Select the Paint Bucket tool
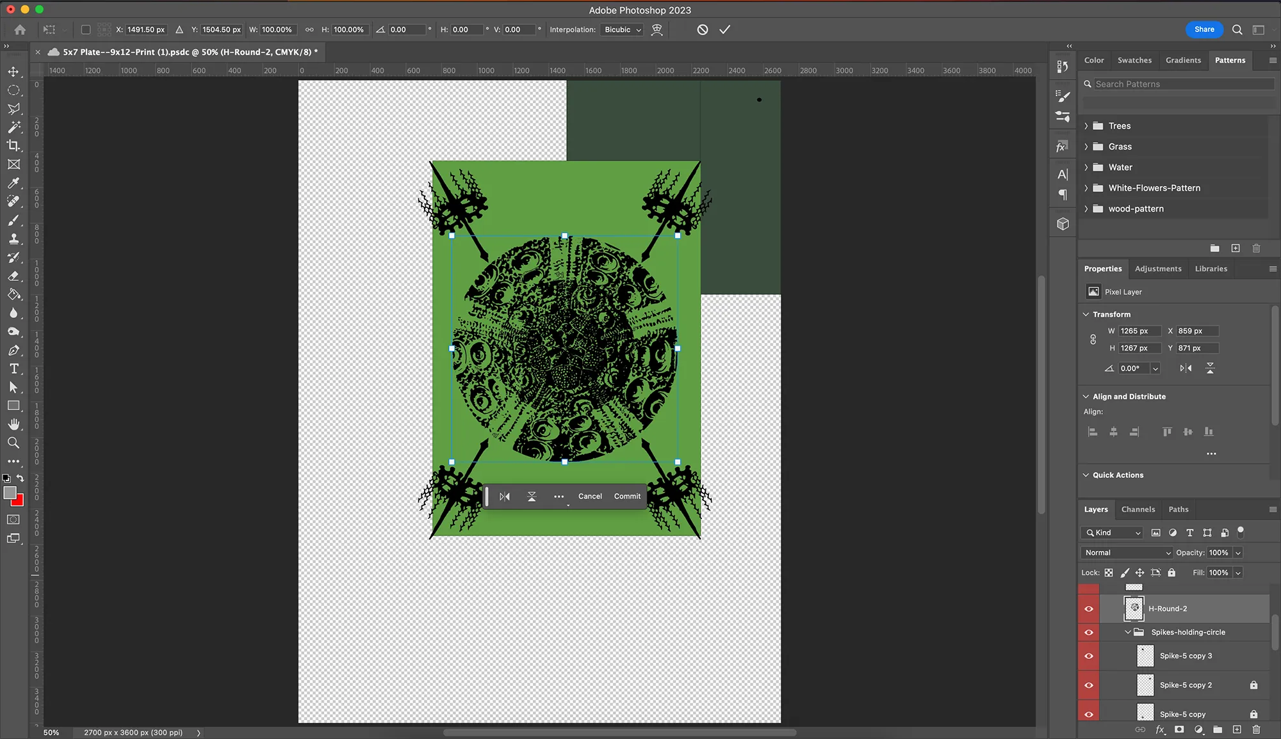The image size is (1281, 739). point(13,294)
